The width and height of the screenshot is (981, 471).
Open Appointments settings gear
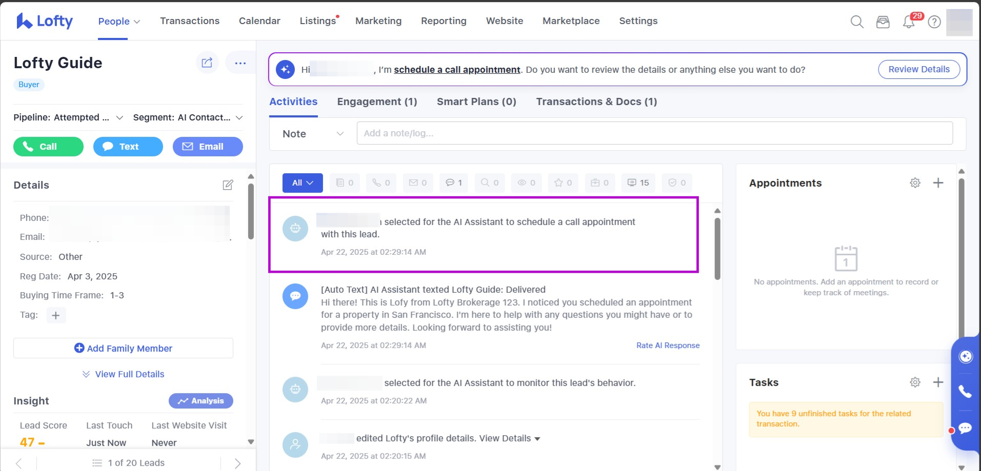click(x=915, y=183)
